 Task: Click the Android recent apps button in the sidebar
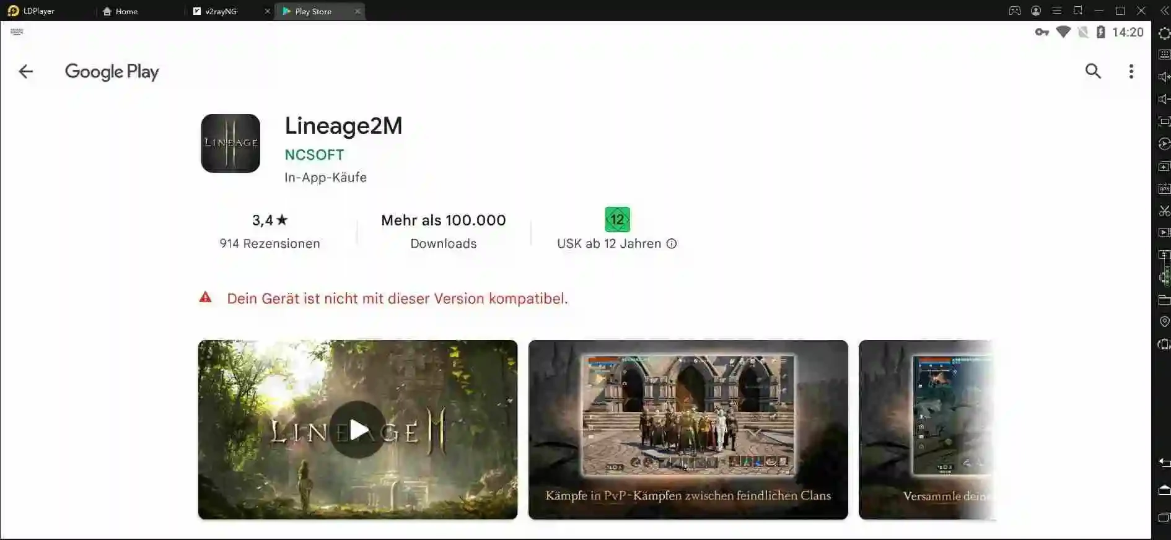[1164, 517]
